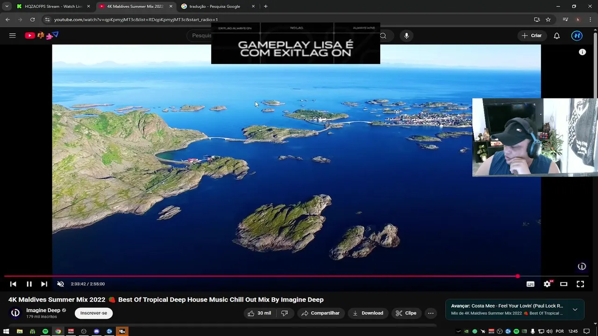Open Chrome three-dot menu
Screen dimensions: 598x336
pos(591,20)
